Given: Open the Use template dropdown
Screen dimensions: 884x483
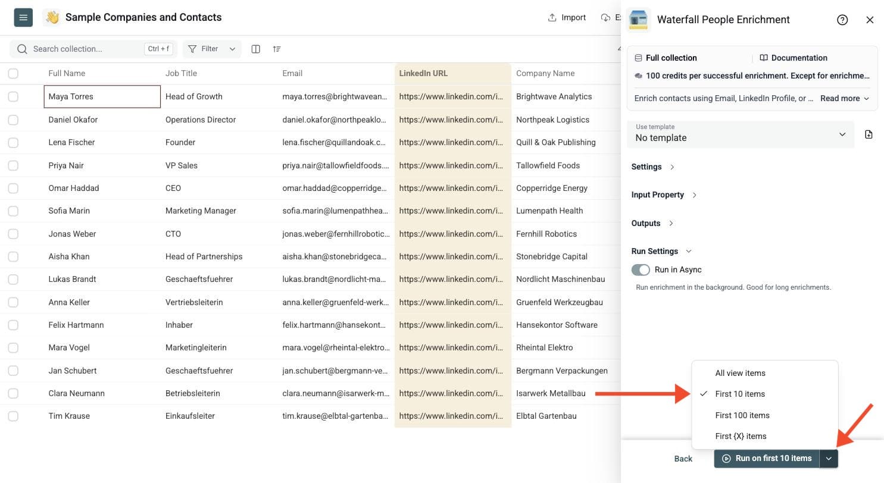Looking at the screenshot, I should pos(741,134).
